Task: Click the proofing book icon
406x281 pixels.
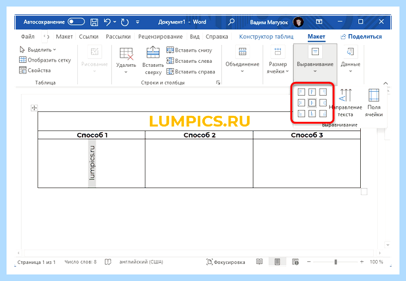Action: (x=108, y=262)
